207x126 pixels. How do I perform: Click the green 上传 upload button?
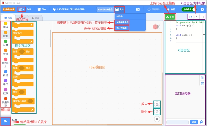(x=170, y=17)
